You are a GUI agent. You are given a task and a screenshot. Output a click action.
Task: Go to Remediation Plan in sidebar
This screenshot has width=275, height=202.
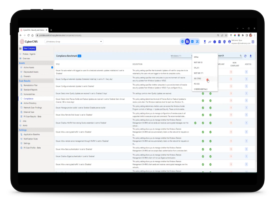click(x=31, y=85)
